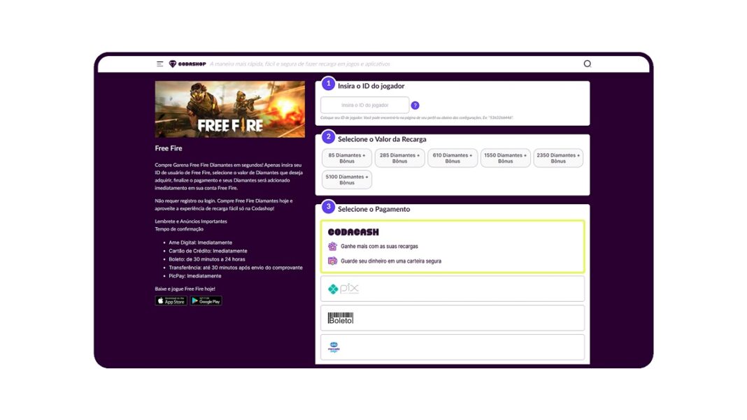
Task: Select 5100 Diamantes + Bônus
Action: 346,179
